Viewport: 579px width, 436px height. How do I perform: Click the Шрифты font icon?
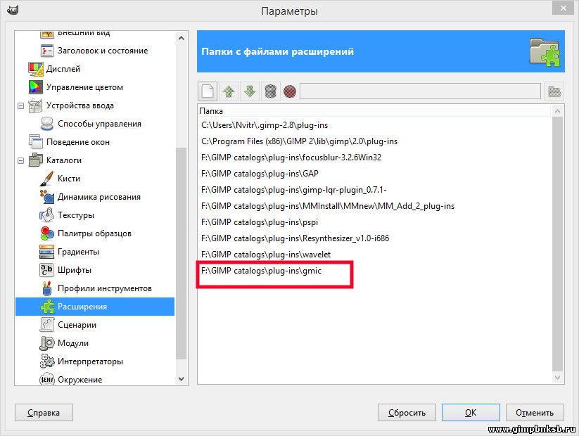pos(47,270)
